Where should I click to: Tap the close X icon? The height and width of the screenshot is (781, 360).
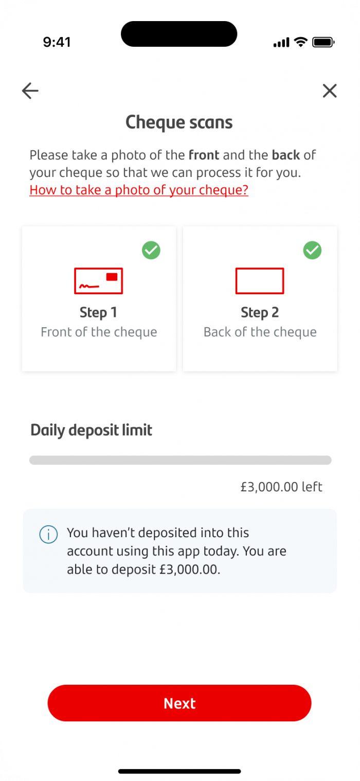[x=330, y=91]
